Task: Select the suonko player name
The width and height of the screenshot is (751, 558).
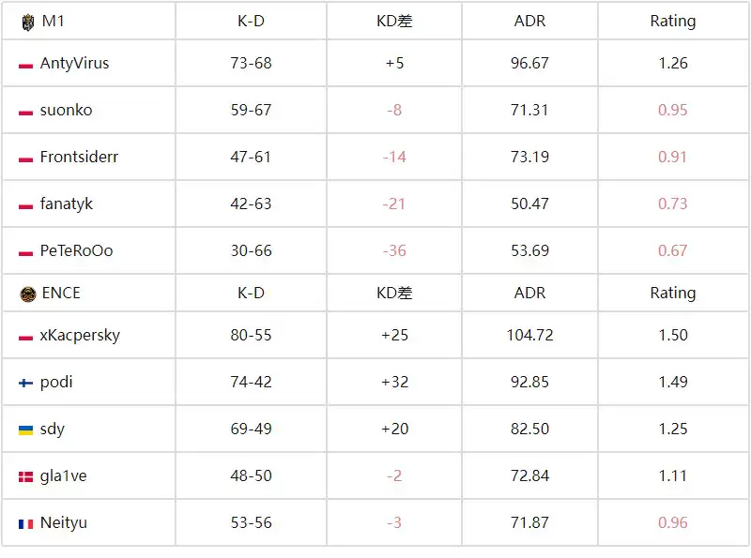Action: 66,111
